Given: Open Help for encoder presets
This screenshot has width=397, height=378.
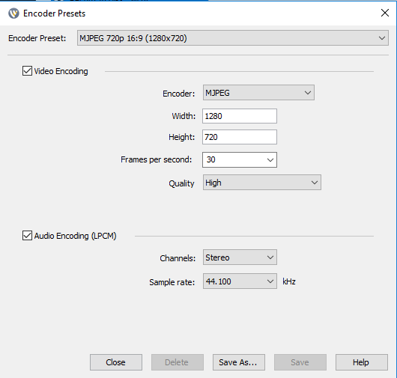Looking at the screenshot, I should pyautogui.click(x=362, y=362).
